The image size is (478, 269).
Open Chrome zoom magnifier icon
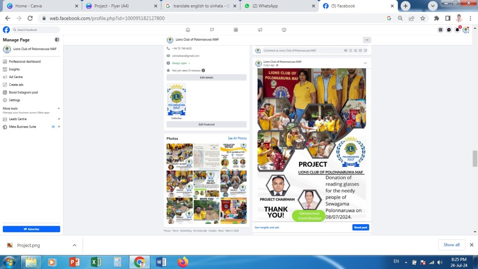coord(400,18)
